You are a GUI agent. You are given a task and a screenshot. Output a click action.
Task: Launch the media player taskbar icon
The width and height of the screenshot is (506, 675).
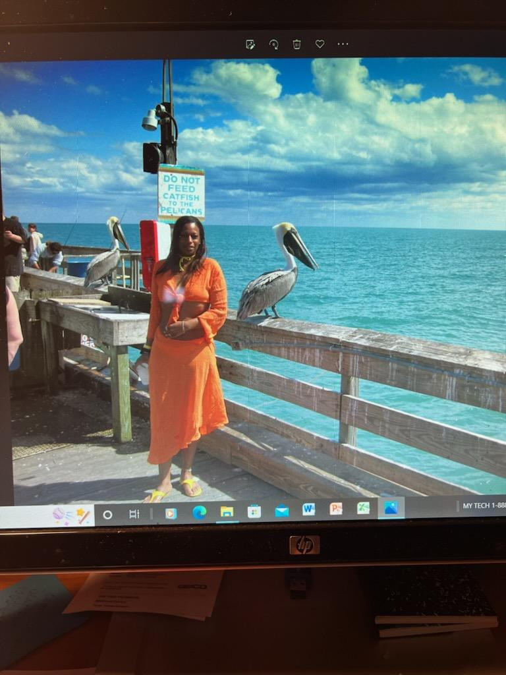171,513
